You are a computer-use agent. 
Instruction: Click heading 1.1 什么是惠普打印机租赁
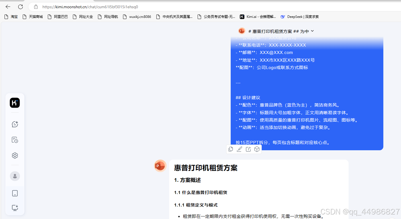pos(200,193)
